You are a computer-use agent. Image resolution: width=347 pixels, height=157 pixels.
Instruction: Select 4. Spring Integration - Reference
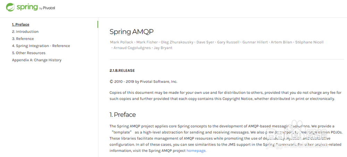pos(41,46)
